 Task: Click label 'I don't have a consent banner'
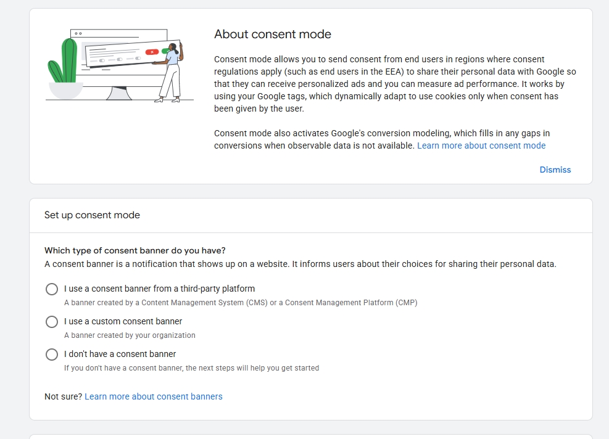(x=120, y=354)
